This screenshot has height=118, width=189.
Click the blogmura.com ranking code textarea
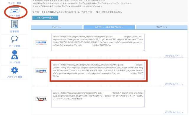tap(98, 99)
